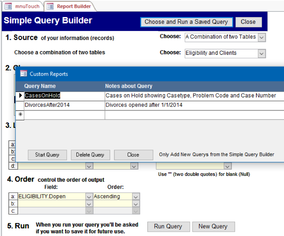This screenshot has width=284, height=236.
Task: Open the 'Eligibility and Clients' dropdown
Action: (x=262, y=53)
